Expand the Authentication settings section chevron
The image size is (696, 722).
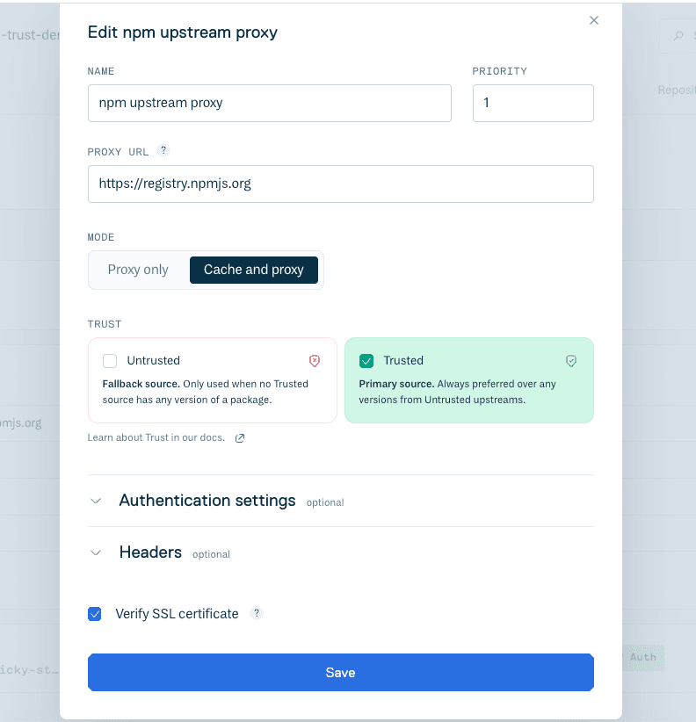(x=96, y=501)
